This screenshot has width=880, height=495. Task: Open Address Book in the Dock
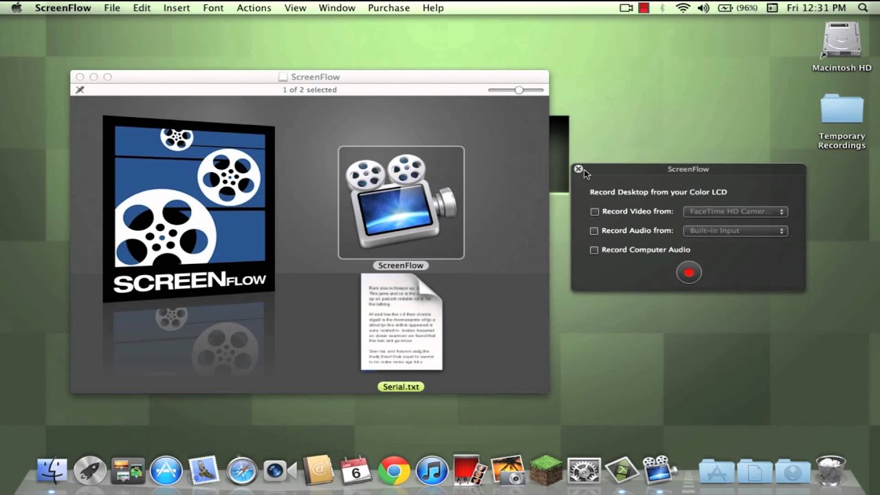point(318,471)
